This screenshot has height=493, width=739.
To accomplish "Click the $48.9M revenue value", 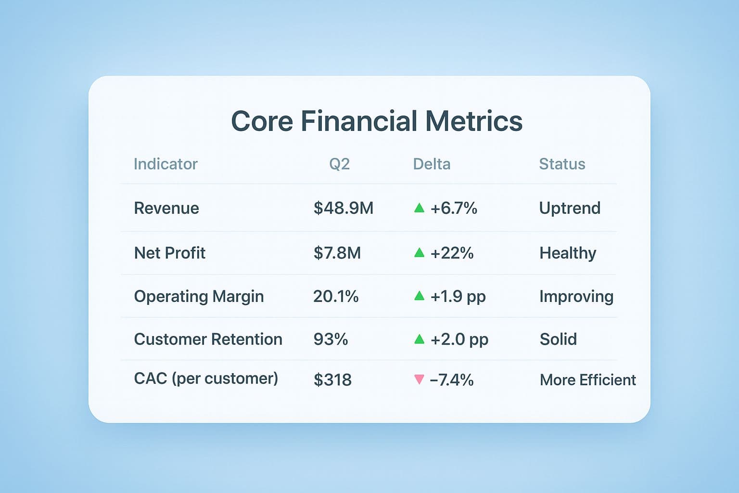I will [x=343, y=208].
